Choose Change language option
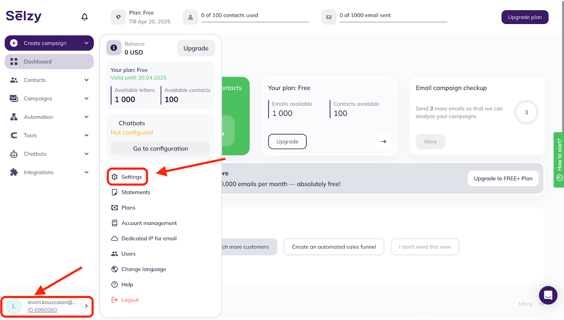564x320 pixels. tap(143, 269)
